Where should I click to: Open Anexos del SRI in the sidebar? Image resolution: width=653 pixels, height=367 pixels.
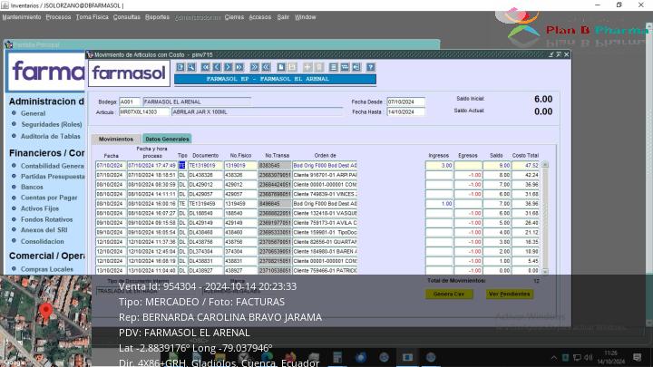pyautogui.click(x=44, y=230)
